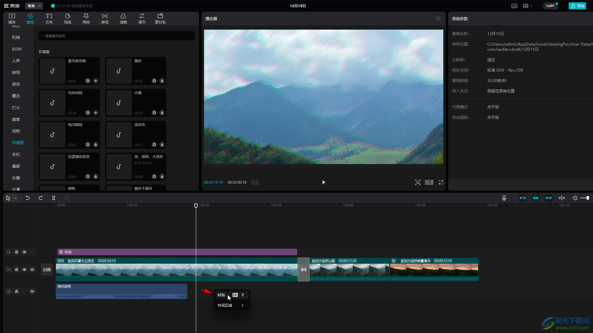Click the grid lines icon beside timecode

(255, 182)
